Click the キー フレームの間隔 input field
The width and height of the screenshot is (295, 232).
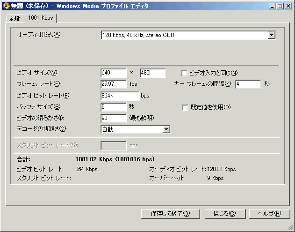click(247, 84)
